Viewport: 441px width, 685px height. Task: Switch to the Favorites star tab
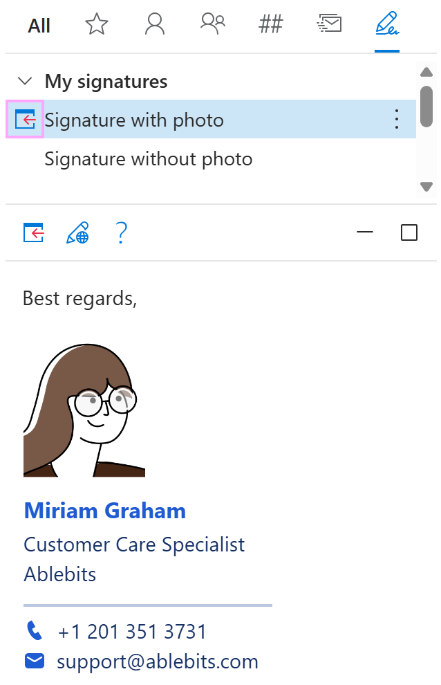97,26
